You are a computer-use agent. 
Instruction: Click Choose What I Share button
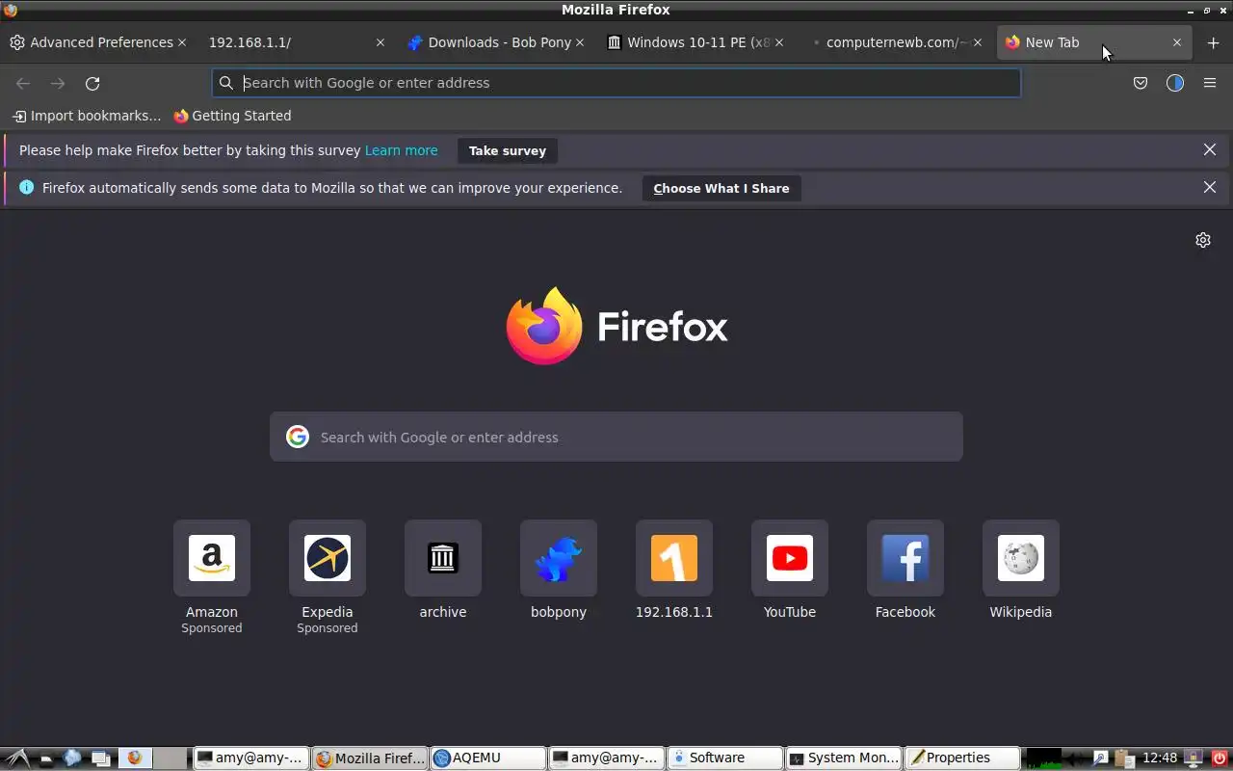[x=721, y=188]
